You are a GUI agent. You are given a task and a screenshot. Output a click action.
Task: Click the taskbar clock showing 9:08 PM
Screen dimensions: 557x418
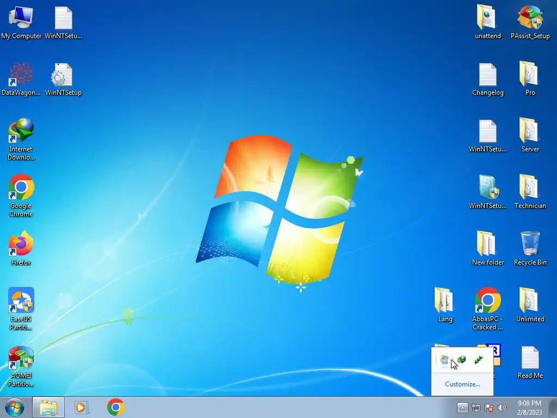[x=529, y=408]
